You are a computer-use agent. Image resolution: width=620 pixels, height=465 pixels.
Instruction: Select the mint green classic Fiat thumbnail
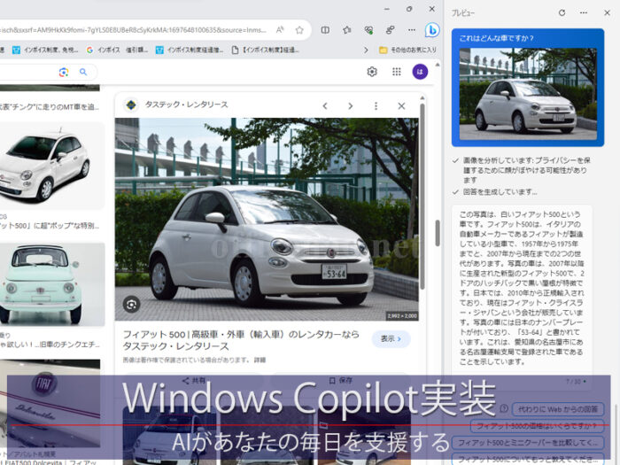click(51, 284)
